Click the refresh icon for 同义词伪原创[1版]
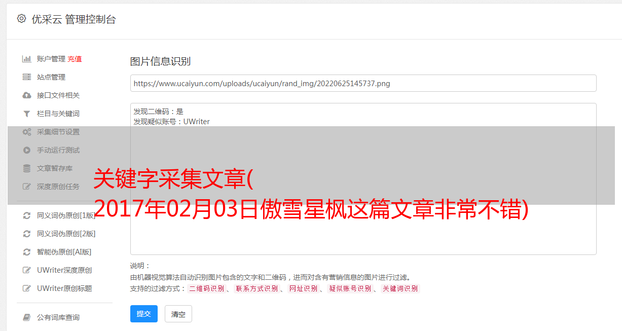The width and height of the screenshot is (622, 331). click(27, 215)
